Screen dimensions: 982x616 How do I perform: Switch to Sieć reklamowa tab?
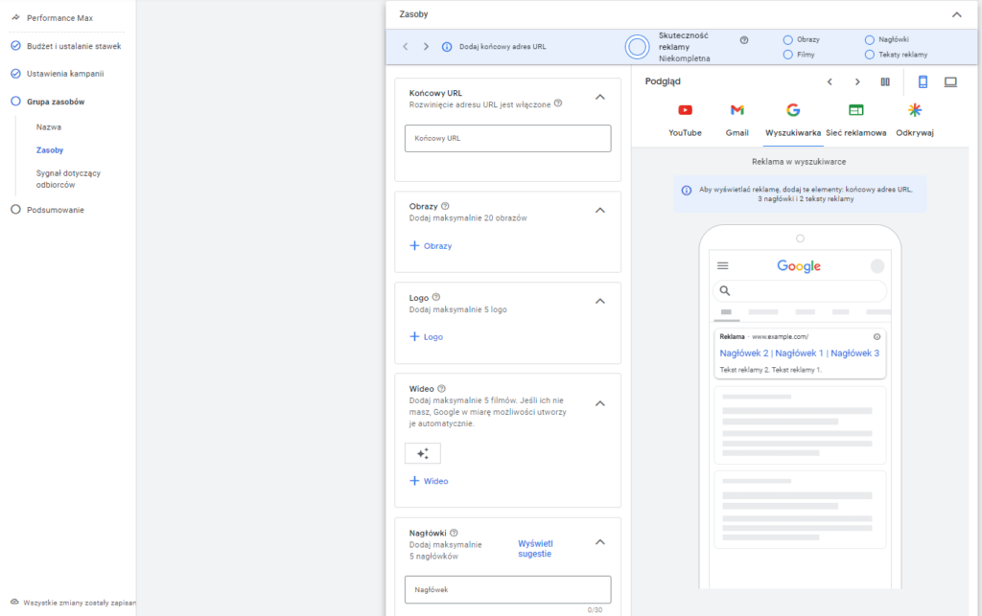855,119
